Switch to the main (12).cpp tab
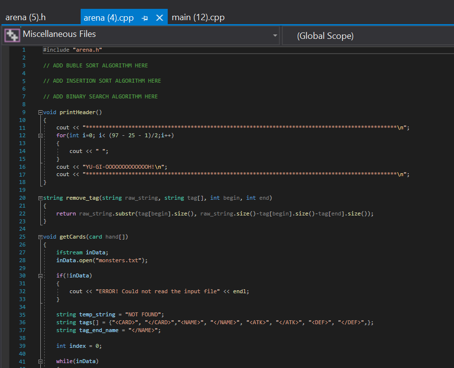The width and height of the screenshot is (454, 368). click(198, 17)
